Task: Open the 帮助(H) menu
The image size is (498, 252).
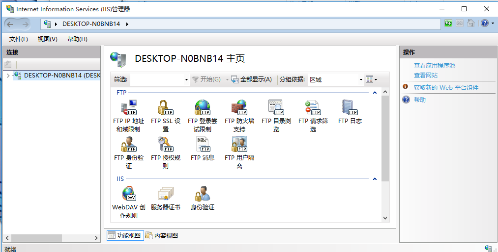Action: coord(77,39)
